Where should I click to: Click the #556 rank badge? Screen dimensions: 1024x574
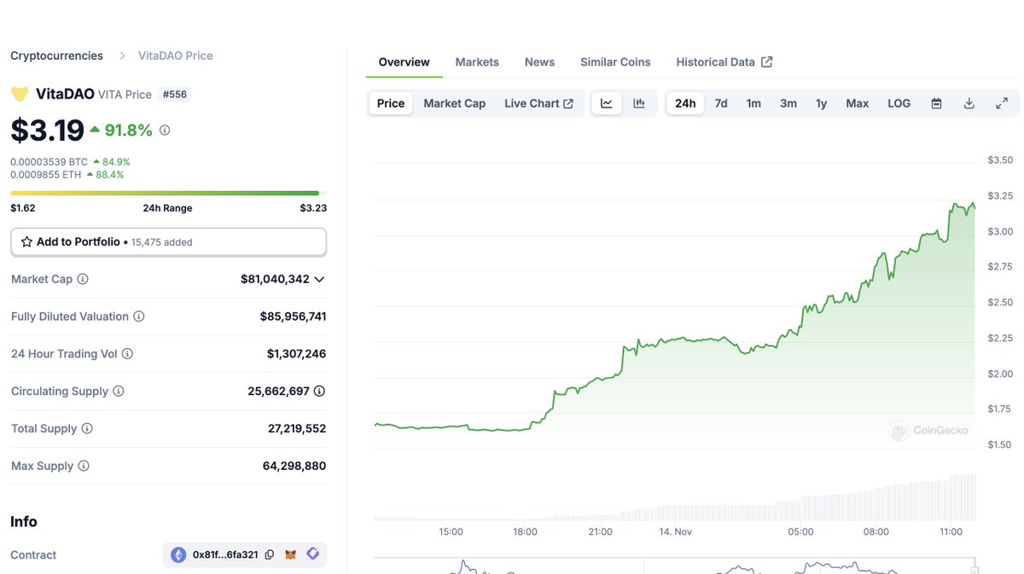(174, 95)
